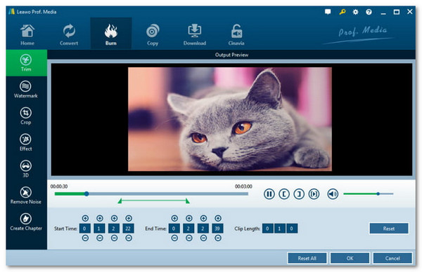Click the Reset button

(389, 229)
